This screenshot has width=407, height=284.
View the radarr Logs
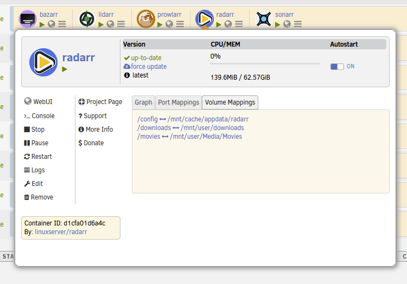34,170
